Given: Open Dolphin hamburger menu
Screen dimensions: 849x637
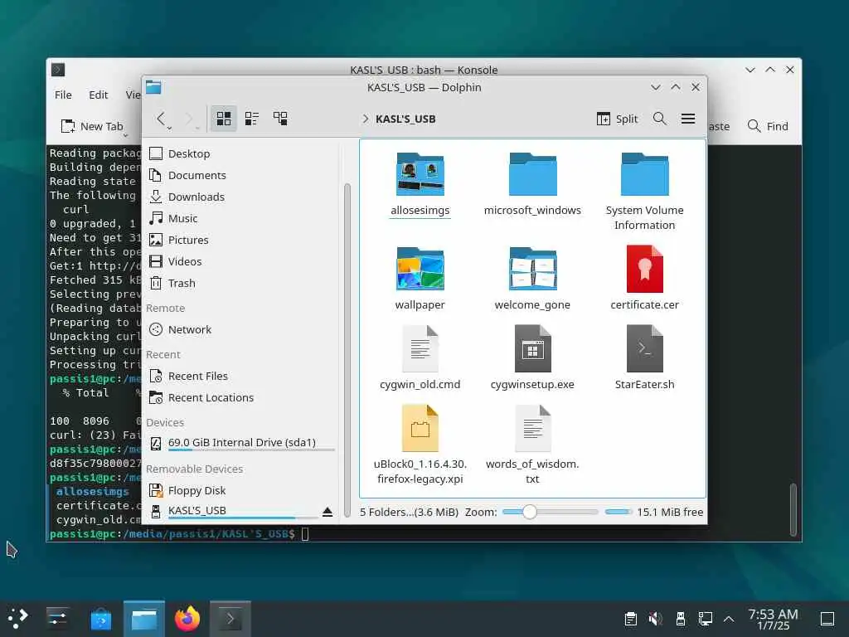Looking at the screenshot, I should pyautogui.click(x=688, y=119).
